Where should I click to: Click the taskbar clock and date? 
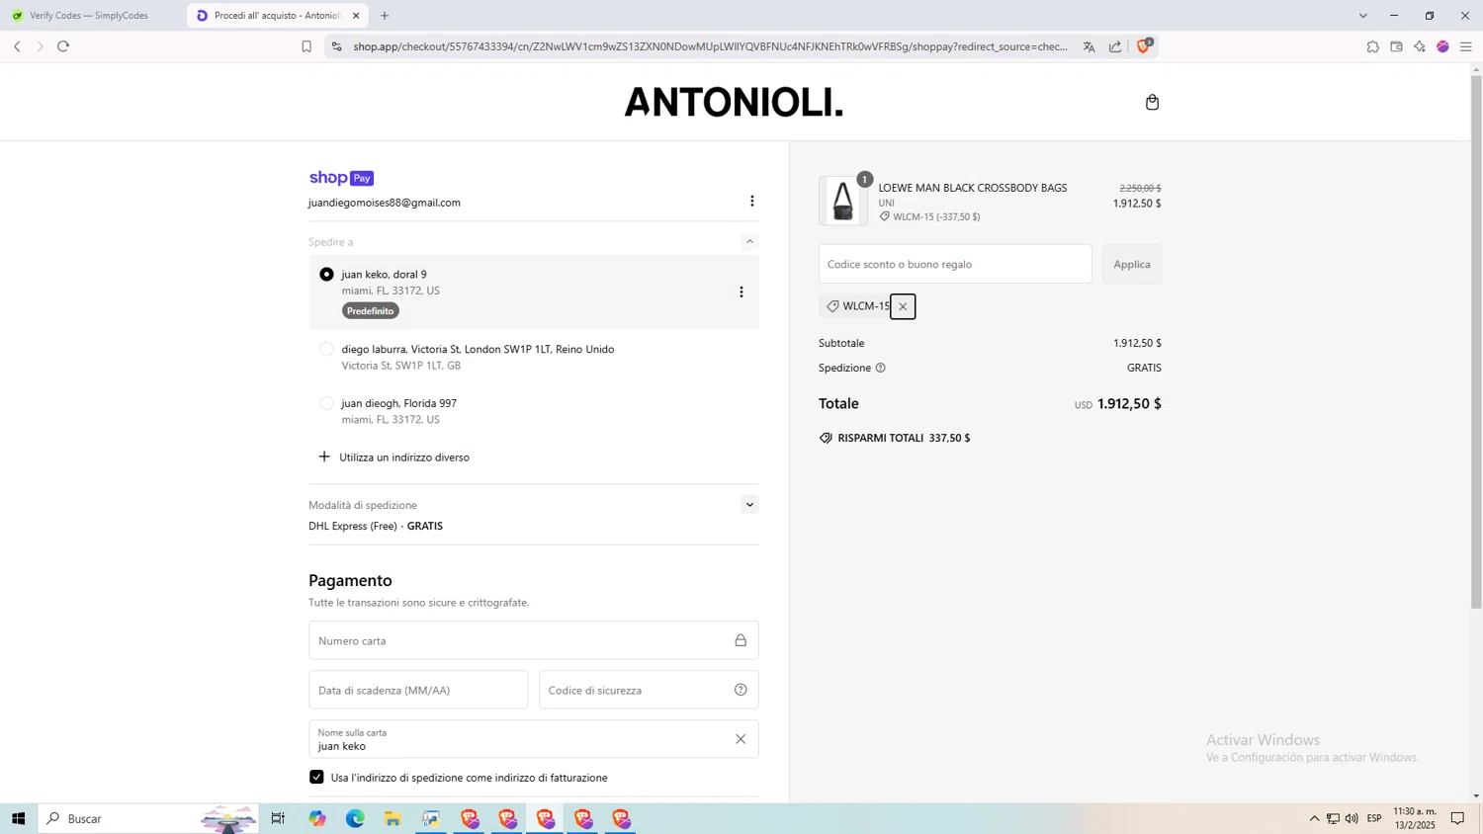(x=1415, y=818)
